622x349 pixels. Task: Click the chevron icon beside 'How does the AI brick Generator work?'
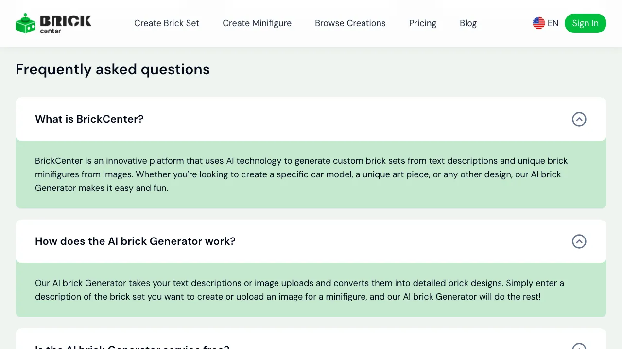[579, 241]
